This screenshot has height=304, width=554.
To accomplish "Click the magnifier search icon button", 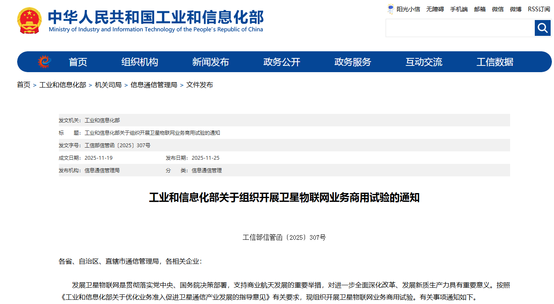I will click(543, 28).
